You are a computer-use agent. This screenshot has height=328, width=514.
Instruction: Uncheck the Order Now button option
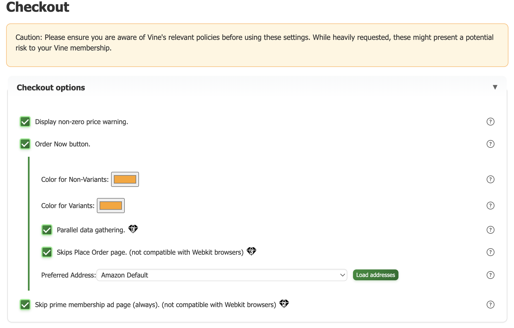tap(25, 144)
